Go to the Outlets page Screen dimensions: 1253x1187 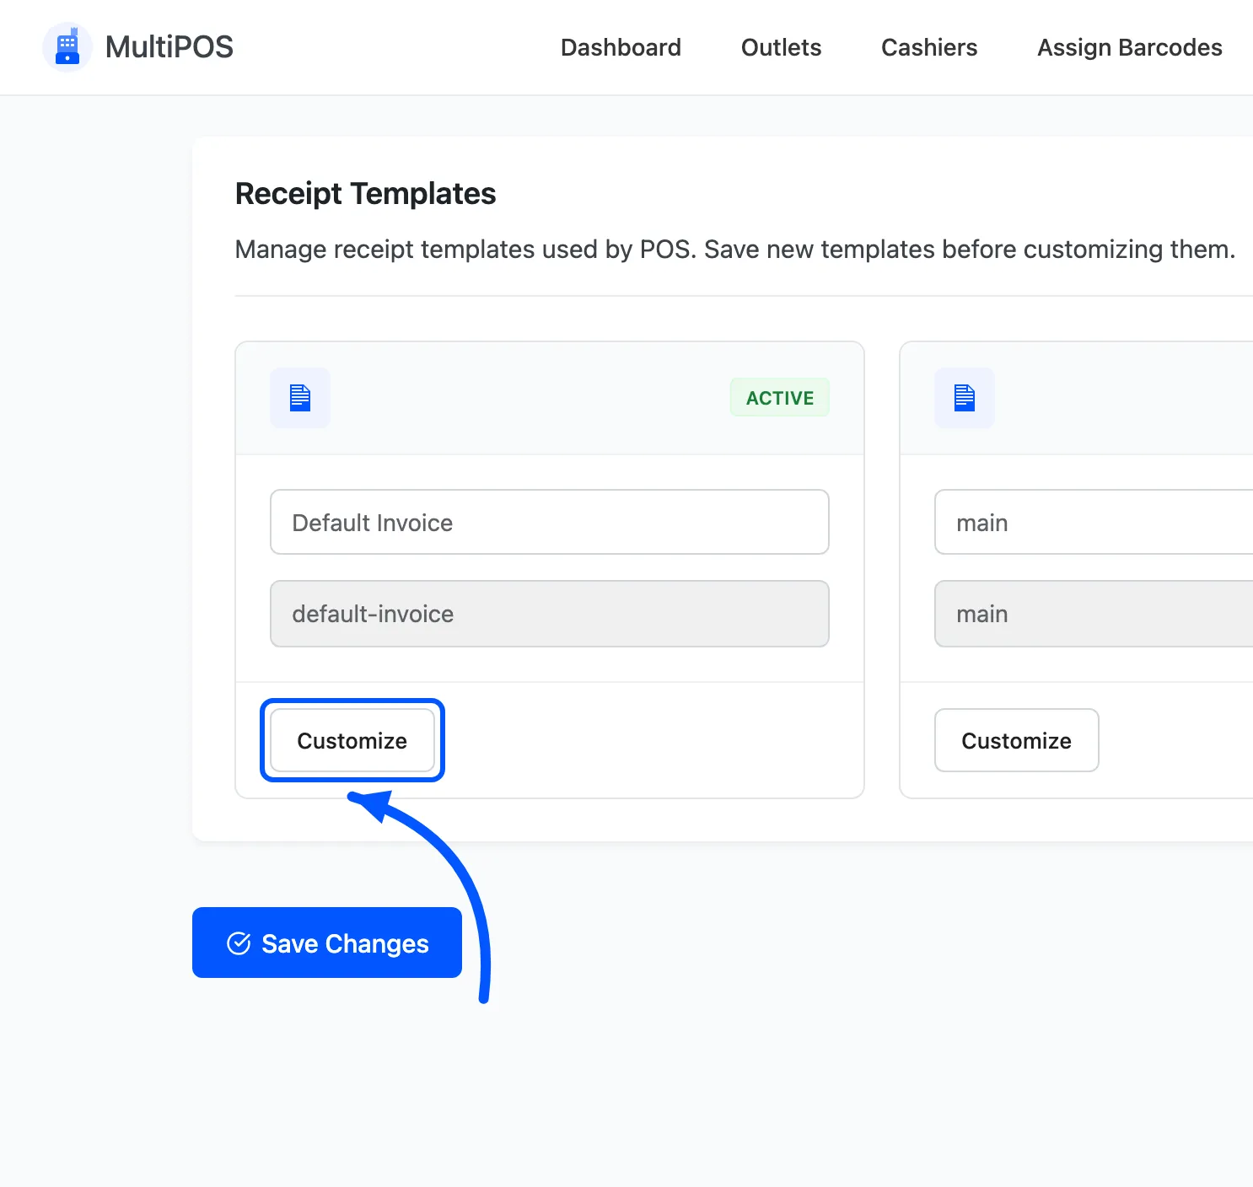point(781,47)
